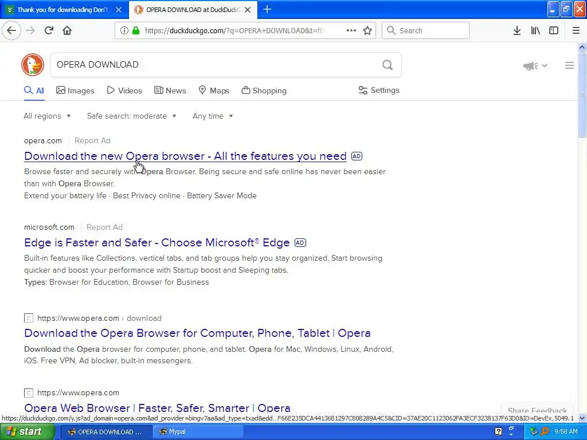
Task: Close the Thank you for downloading tab
Action: 118,10
